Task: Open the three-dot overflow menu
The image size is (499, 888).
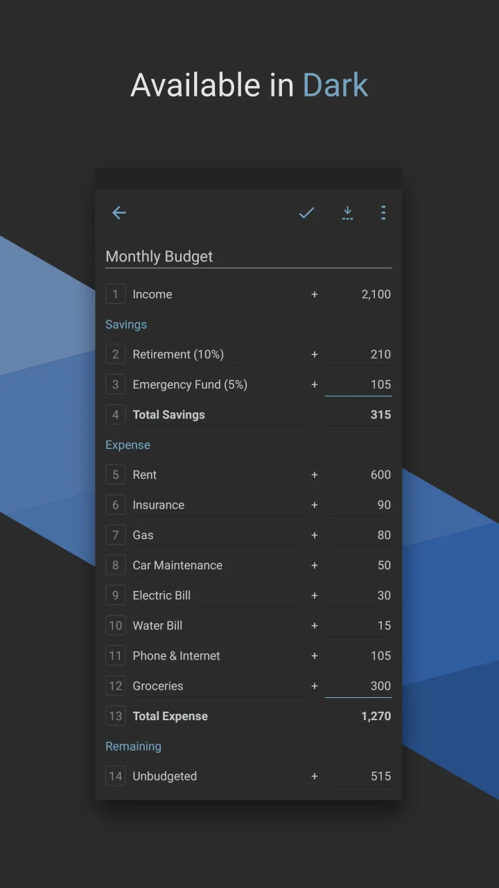Action: [x=383, y=213]
